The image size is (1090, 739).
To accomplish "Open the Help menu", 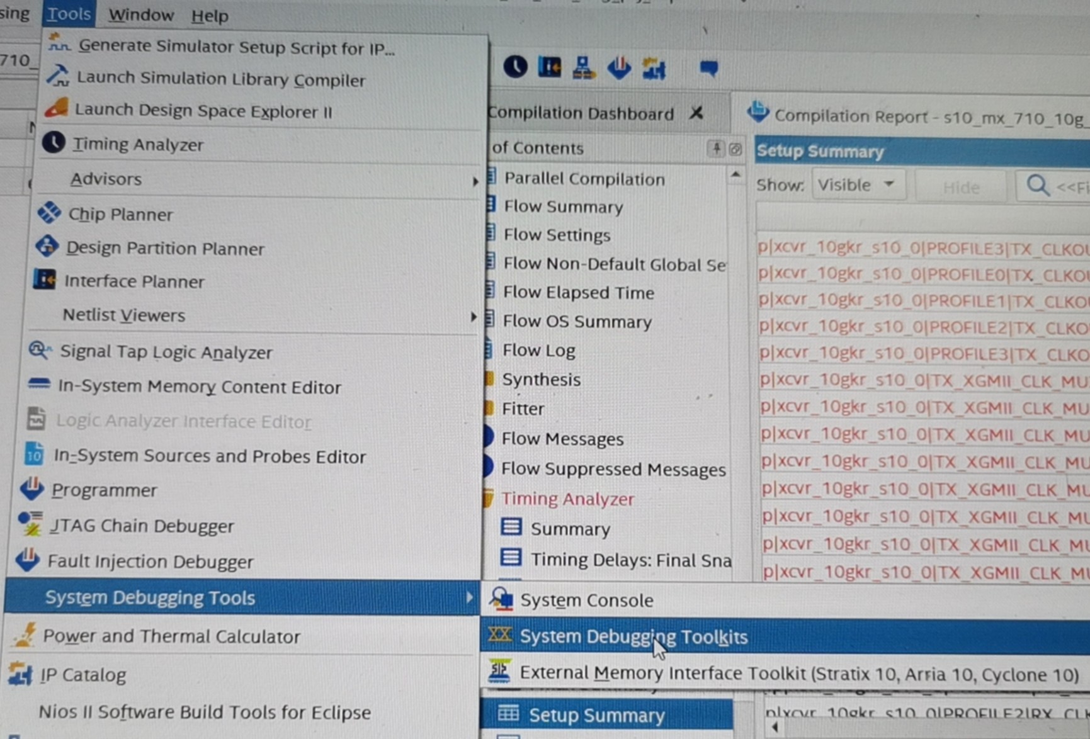I will pos(209,15).
